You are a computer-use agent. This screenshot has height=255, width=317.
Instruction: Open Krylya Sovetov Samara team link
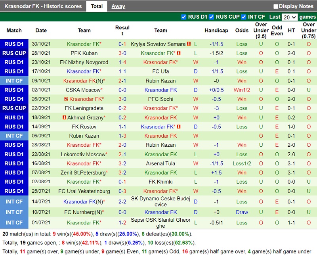[x=158, y=44]
